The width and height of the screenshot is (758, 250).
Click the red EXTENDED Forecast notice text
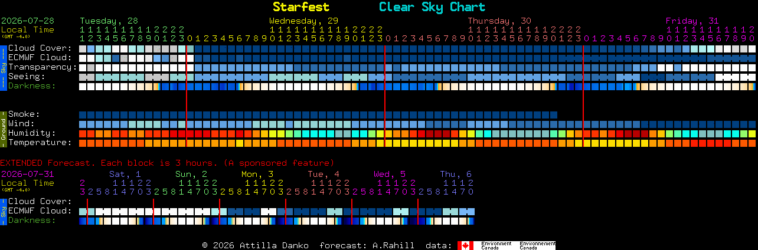pyautogui.click(x=167, y=163)
